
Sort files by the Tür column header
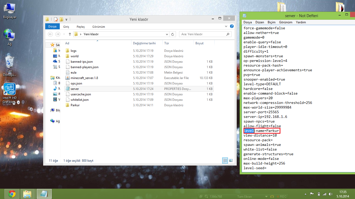coord(178,43)
